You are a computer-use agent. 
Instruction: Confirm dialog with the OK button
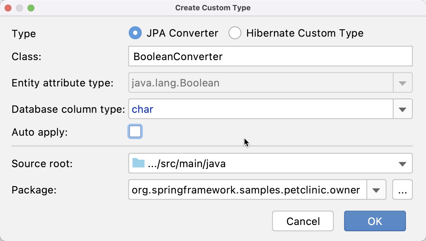375,221
